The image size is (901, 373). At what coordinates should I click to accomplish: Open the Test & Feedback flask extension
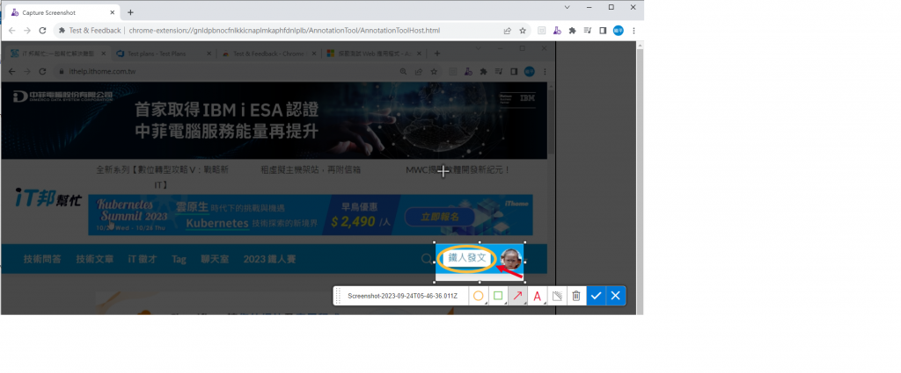557,31
